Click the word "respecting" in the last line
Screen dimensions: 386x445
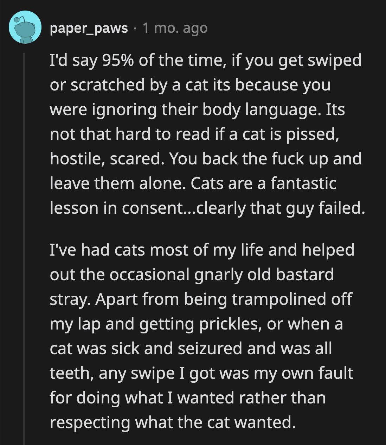coord(90,422)
